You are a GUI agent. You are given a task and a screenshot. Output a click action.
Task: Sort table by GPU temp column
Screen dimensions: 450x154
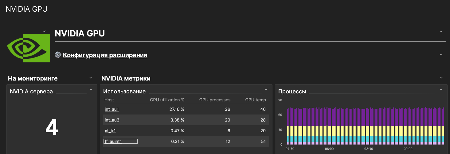(x=256, y=100)
